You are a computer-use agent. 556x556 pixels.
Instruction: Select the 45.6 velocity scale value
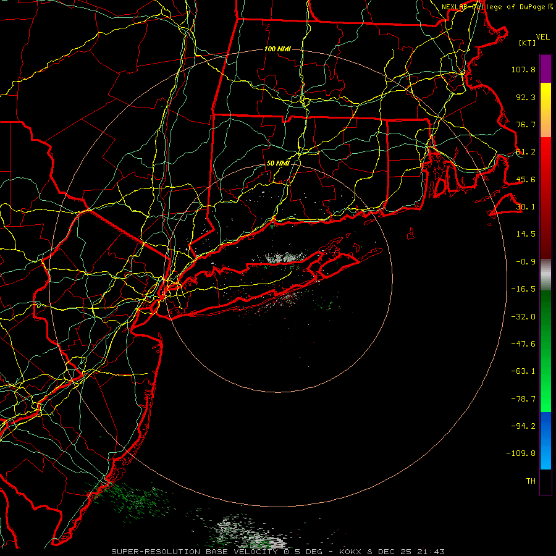pos(526,179)
